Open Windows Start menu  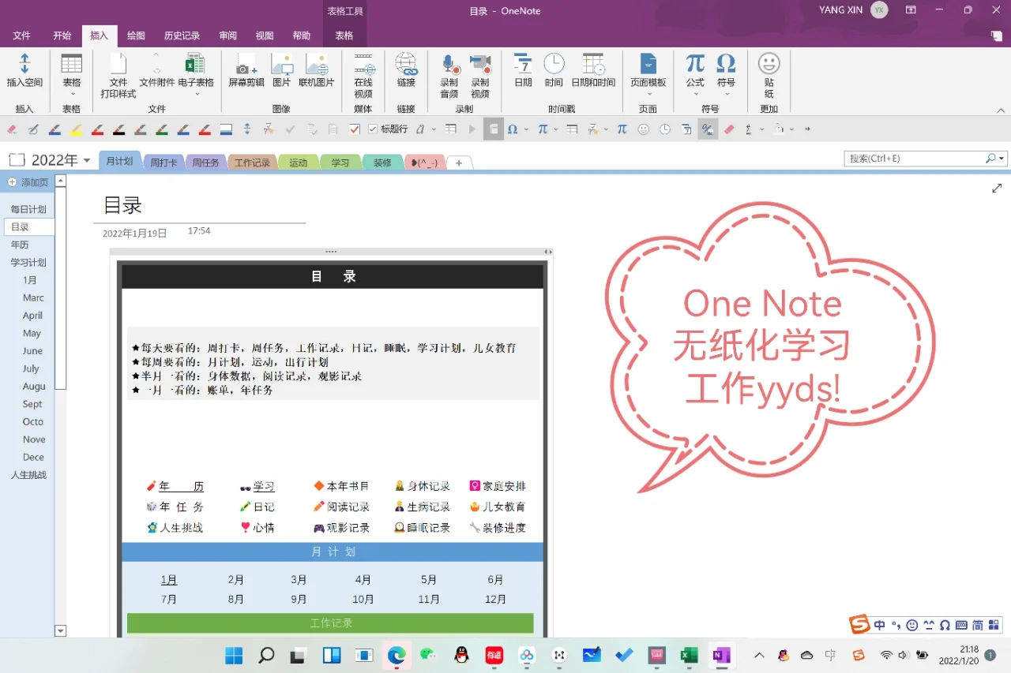coord(234,655)
